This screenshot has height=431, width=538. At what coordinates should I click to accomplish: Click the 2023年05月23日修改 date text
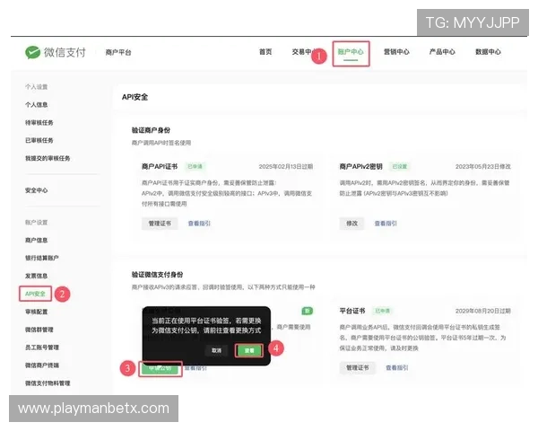483,166
